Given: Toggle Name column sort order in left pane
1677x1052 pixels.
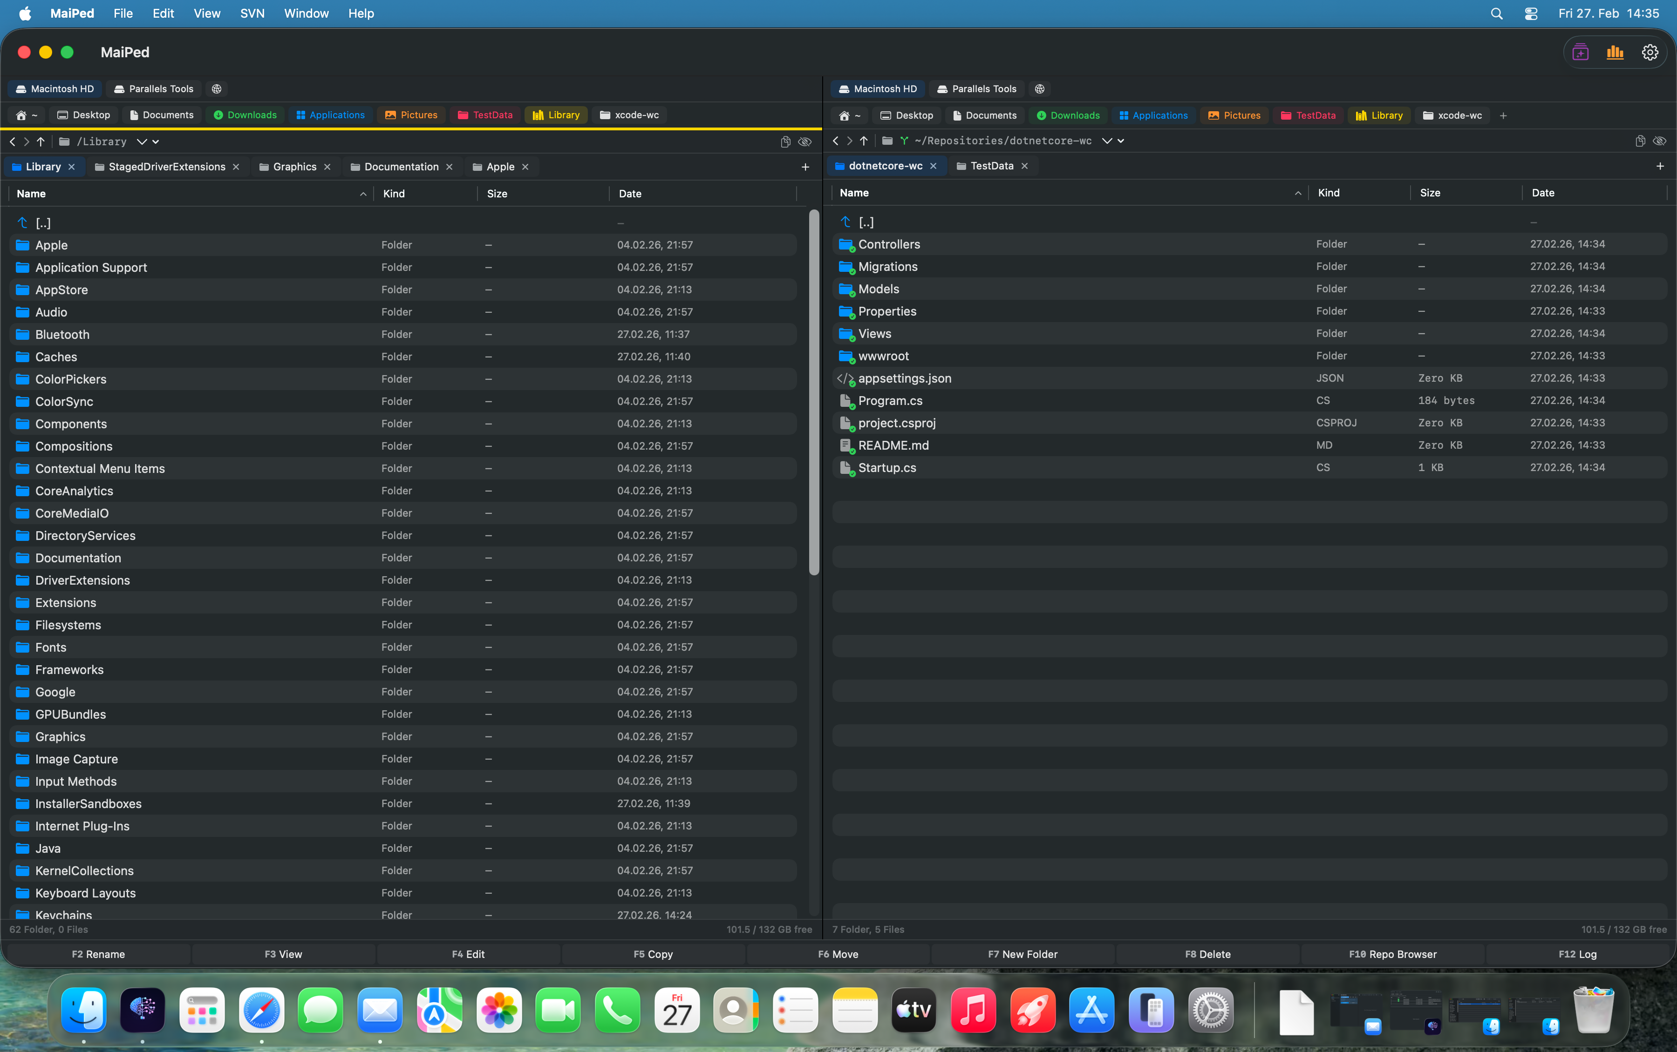Looking at the screenshot, I should coord(363,194).
